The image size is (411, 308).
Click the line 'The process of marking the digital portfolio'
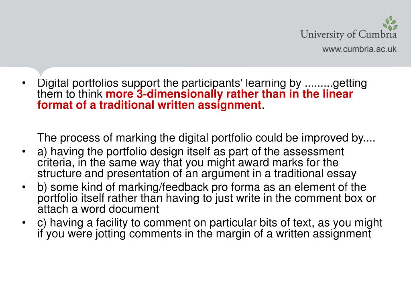pos(206,138)
